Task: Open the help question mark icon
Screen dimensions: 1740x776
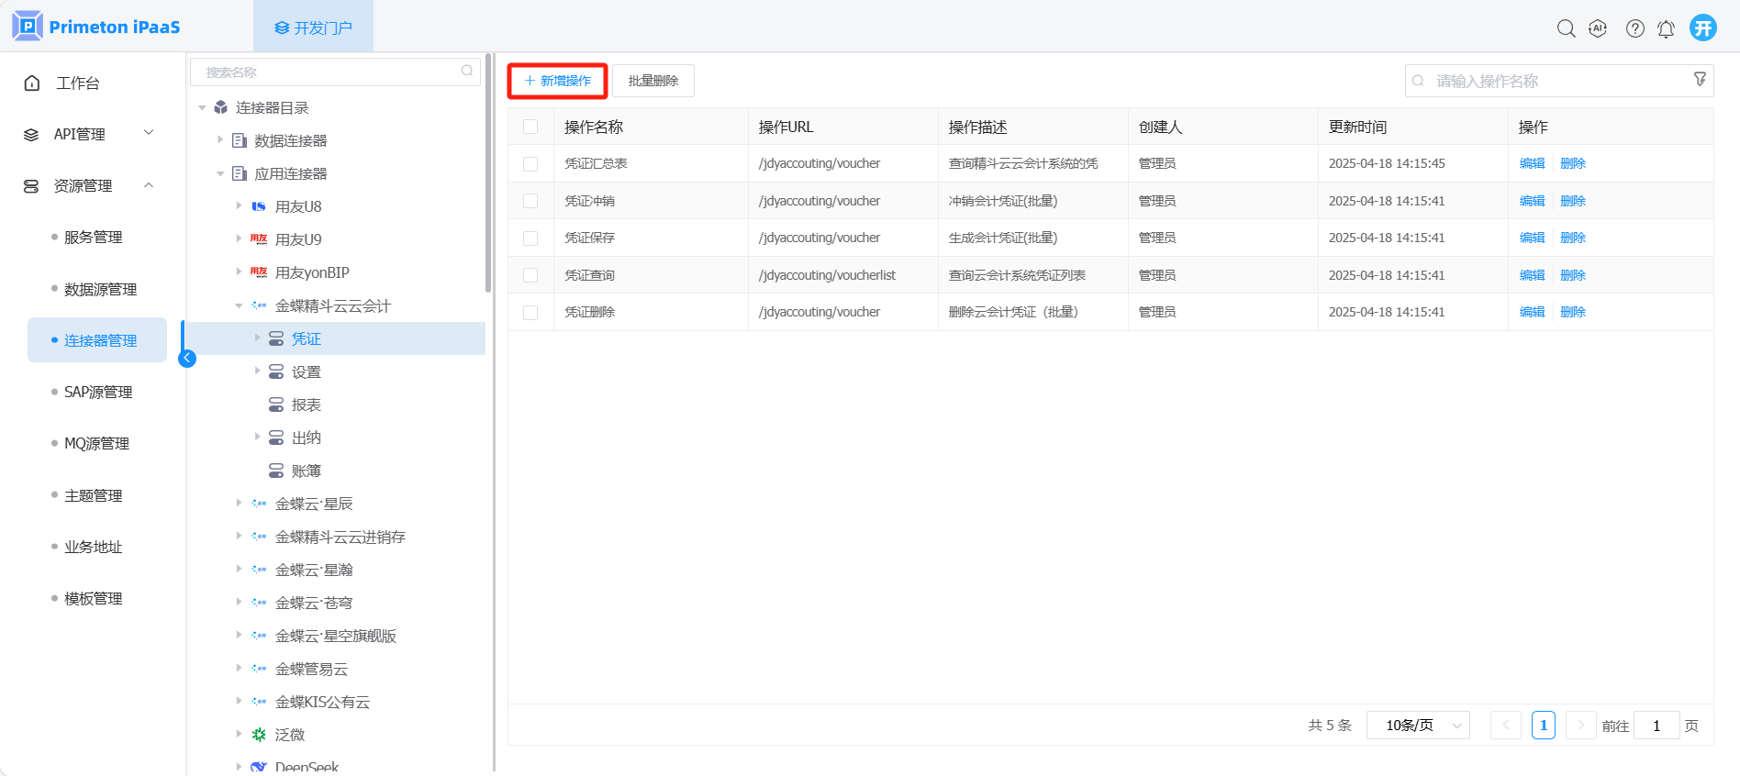Action: pos(1634,28)
